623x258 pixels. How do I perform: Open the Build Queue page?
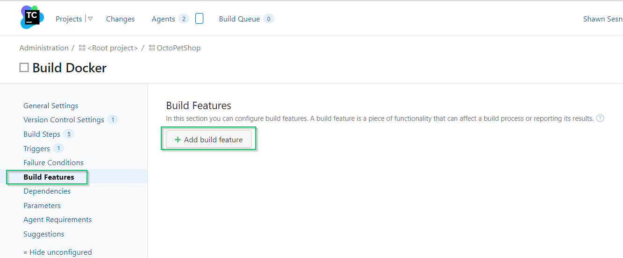tap(239, 19)
